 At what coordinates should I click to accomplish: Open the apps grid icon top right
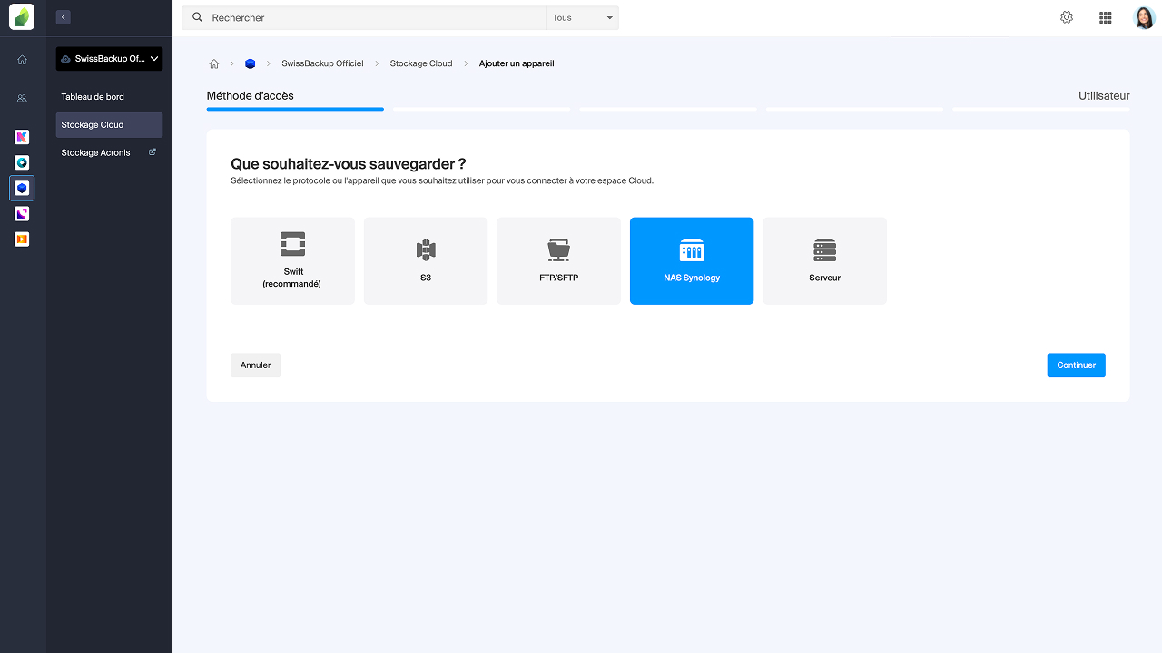(1105, 16)
